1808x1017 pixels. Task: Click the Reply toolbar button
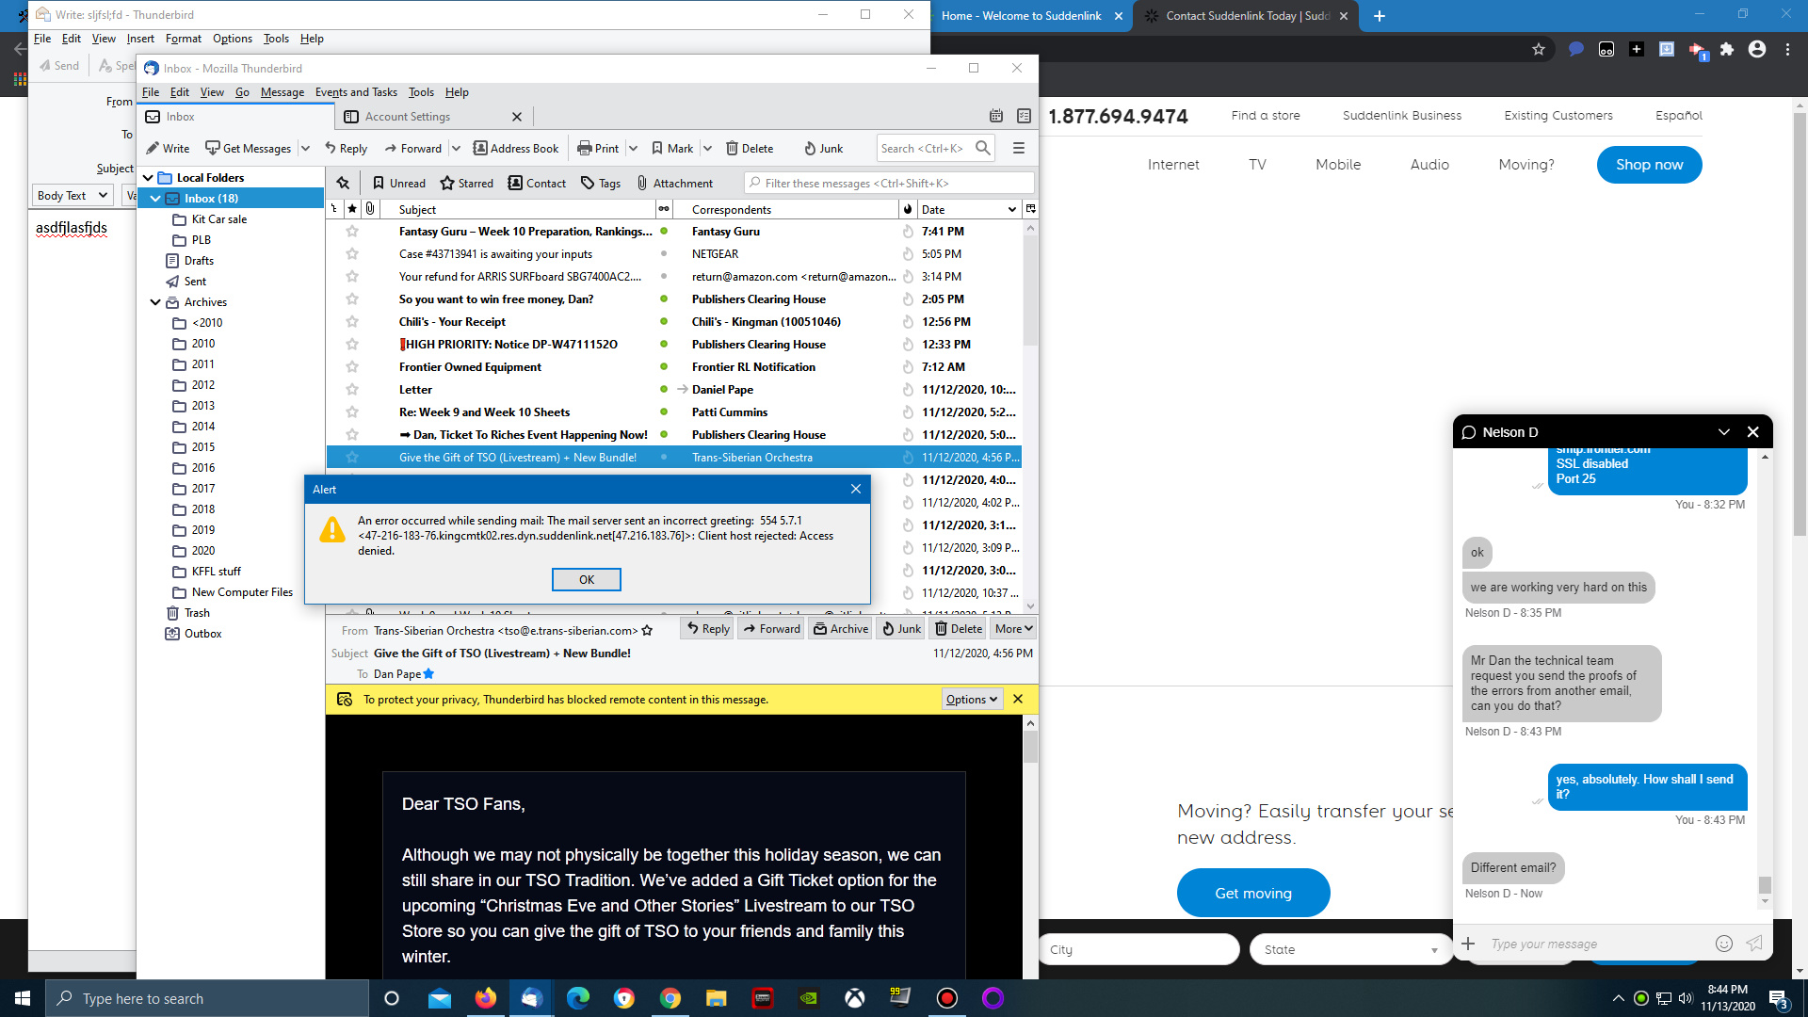(x=346, y=148)
